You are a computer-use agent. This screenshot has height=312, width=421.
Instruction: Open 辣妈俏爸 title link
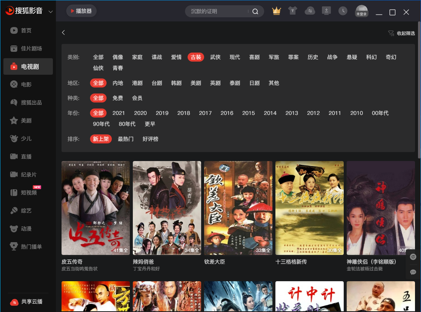click(x=143, y=261)
